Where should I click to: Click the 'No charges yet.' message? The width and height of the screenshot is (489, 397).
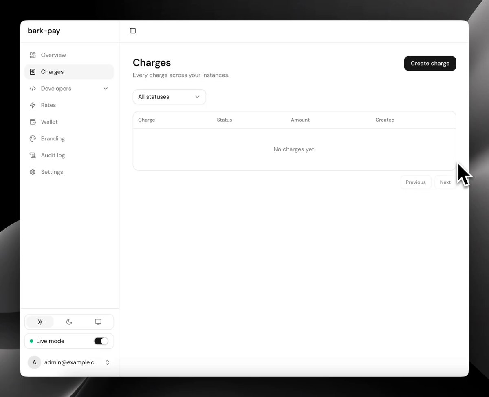pyautogui.click(x=295, y=149)
